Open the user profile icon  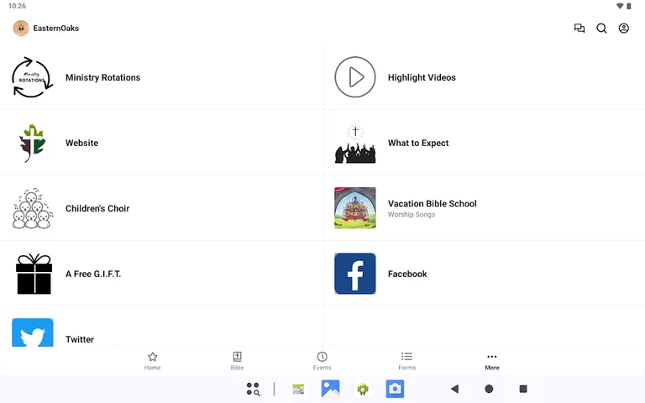624,28
